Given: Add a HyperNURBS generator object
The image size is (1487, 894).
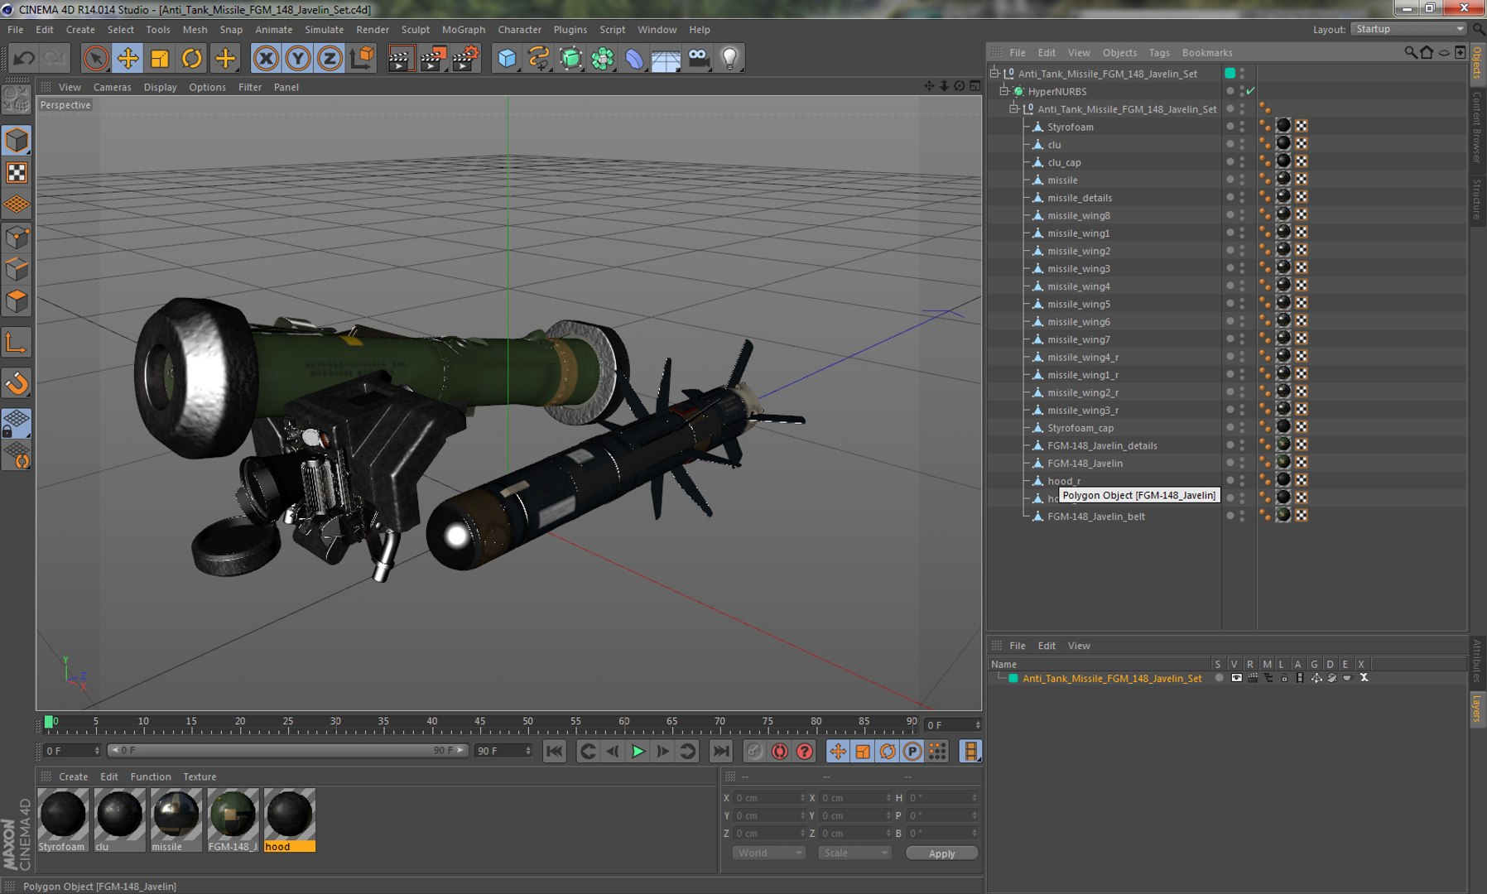Looking at the screenshot, I should pyautogui.click(x=571, y=58).
